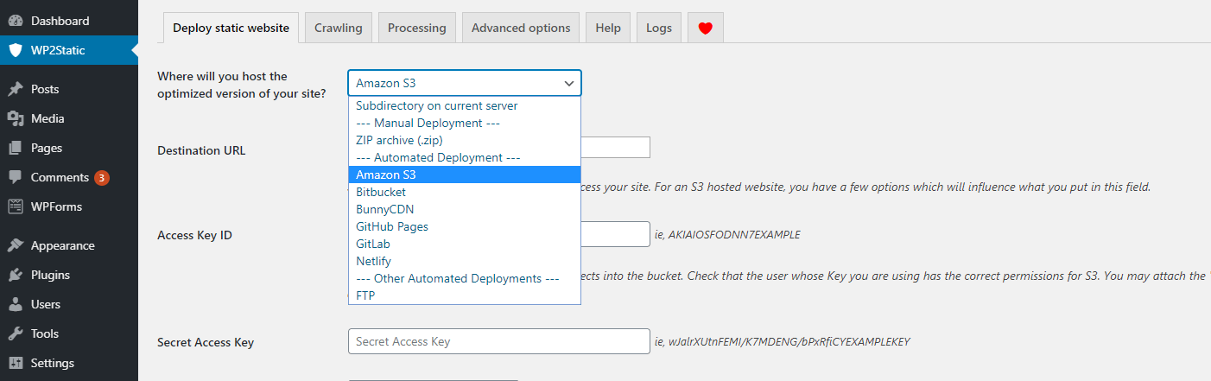Open WPForms in sidebar
The image size is (1211, 381).
tap(69, 206)
